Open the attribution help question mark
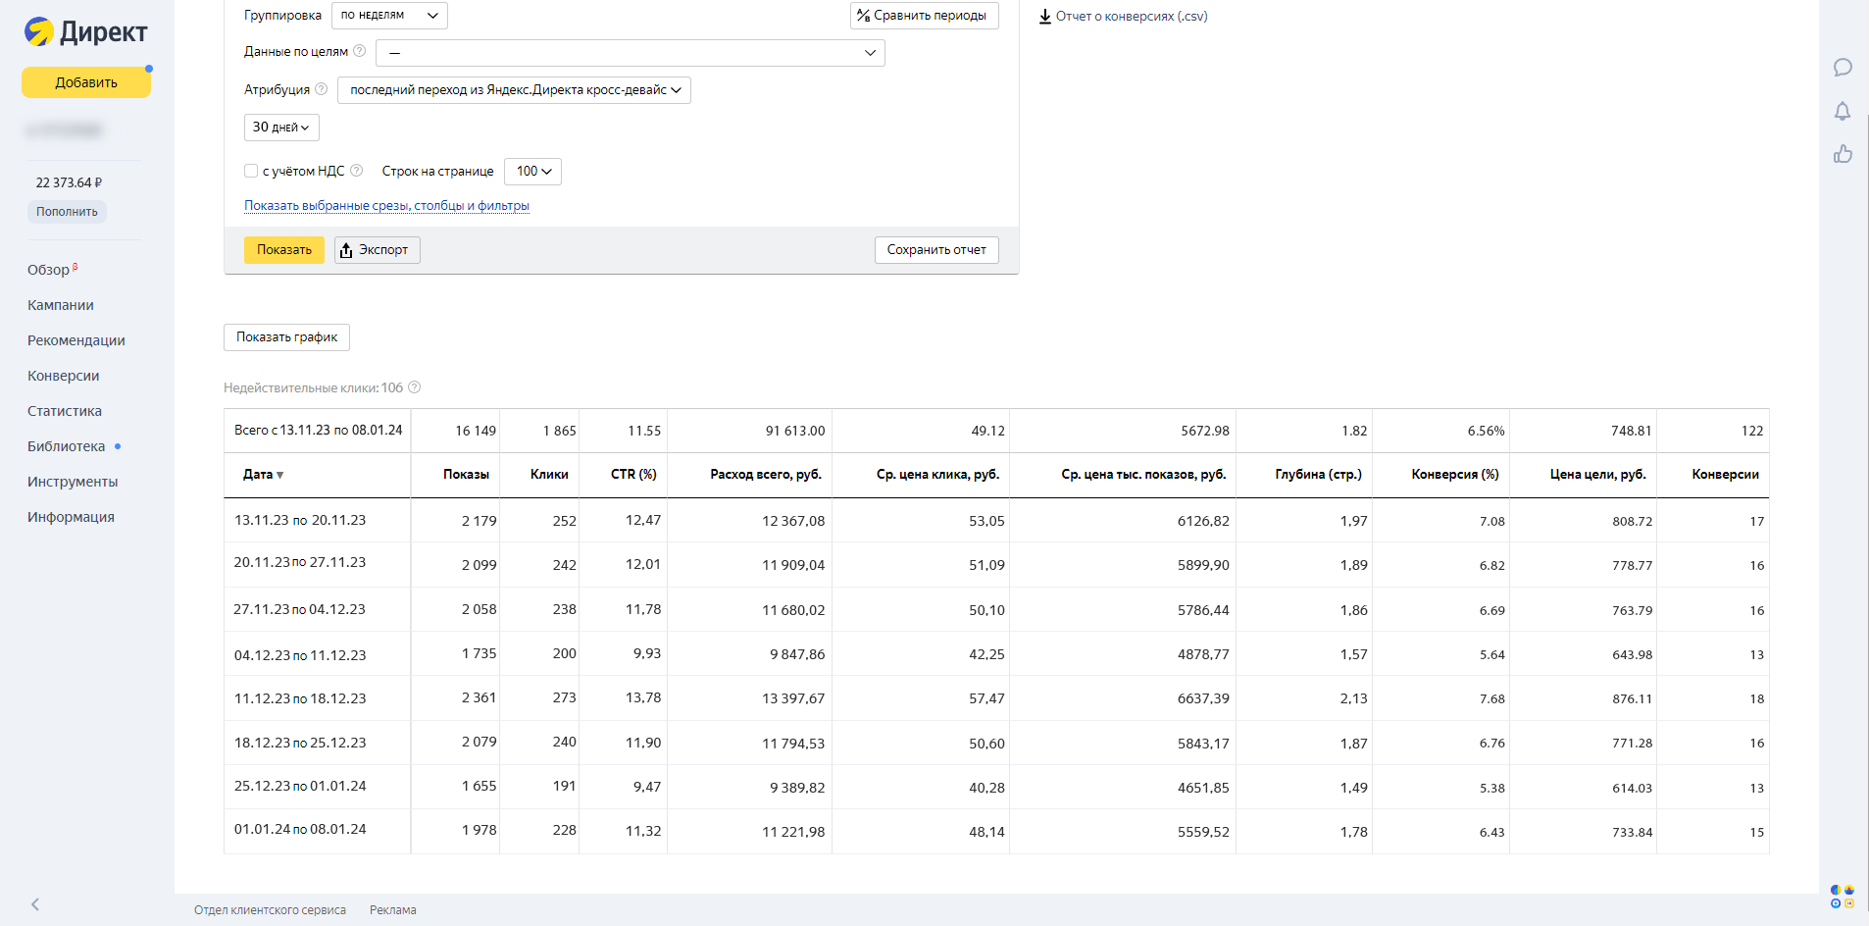This screenshot has height=926, width=1869. click(x=321, y=89)
